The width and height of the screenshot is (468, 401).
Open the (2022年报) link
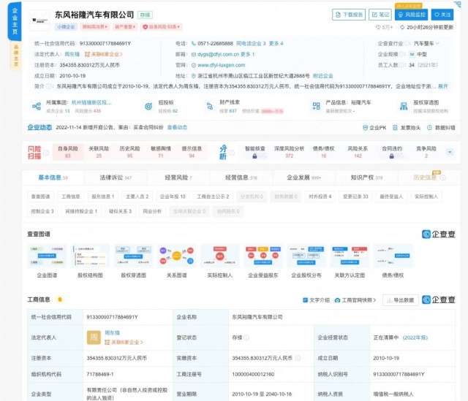(x=415, y=337)
